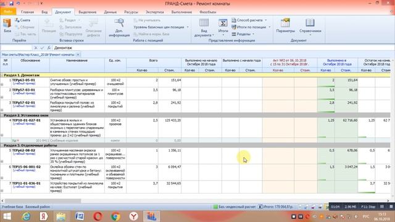Screen dimensions: 395x222
Task: Click the confirm checkmark beside formula bar
Action: pos(42,48)
